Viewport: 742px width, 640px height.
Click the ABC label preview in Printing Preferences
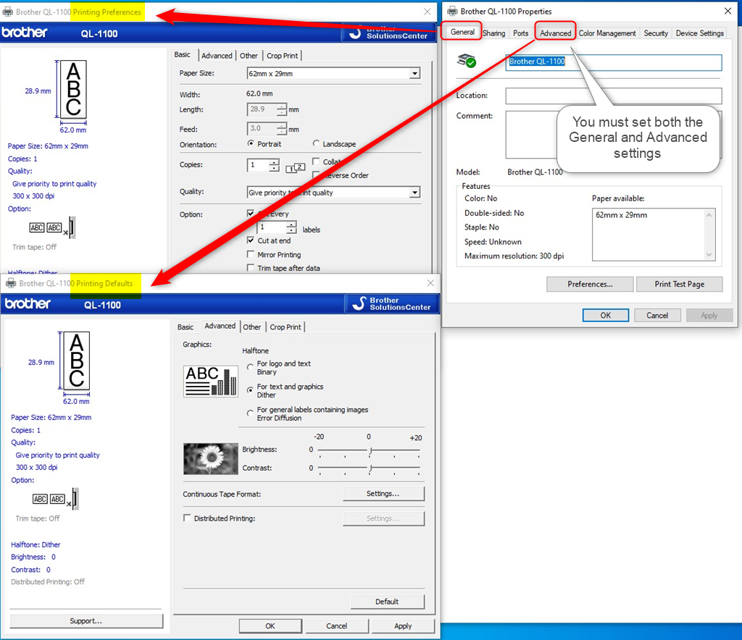(x=73, y=89)
